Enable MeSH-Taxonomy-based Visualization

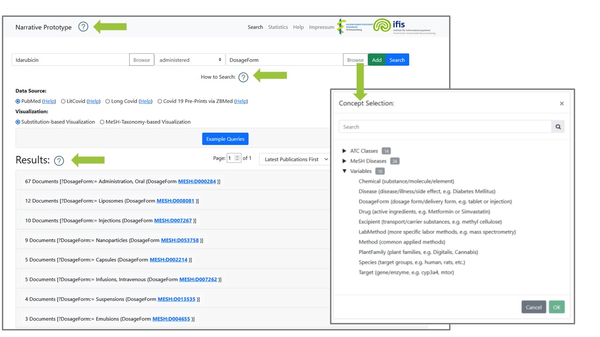[102, 122]
